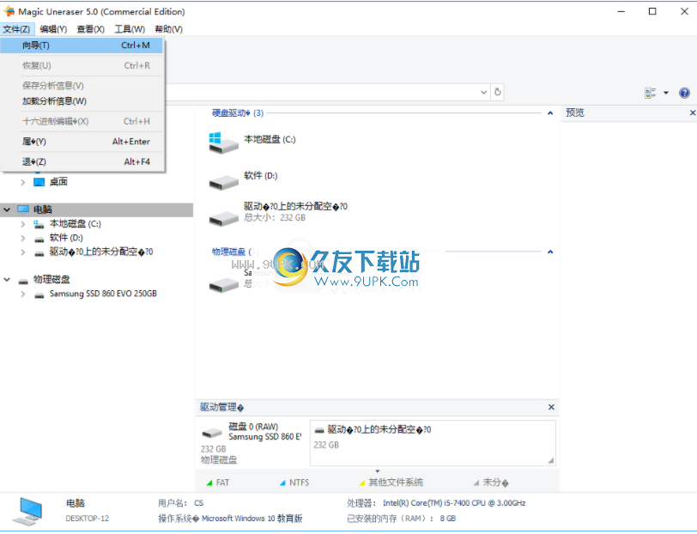Click 软件 (D:) label in main pane
This screenshot has width=697, height=534.
(260, 176)
